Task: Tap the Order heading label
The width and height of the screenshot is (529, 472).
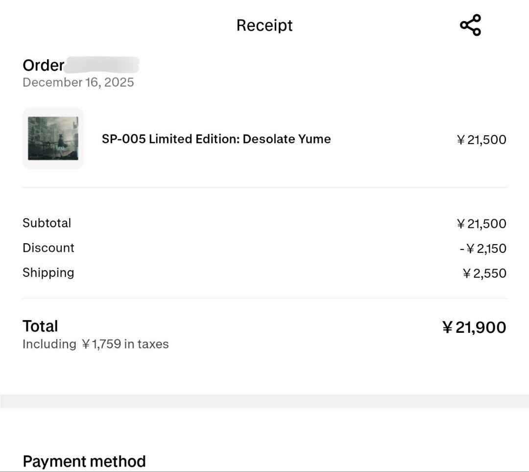Action: 43,65
